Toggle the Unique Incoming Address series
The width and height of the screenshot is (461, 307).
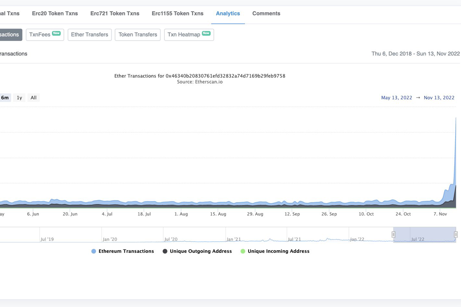[x=275, y=251]
